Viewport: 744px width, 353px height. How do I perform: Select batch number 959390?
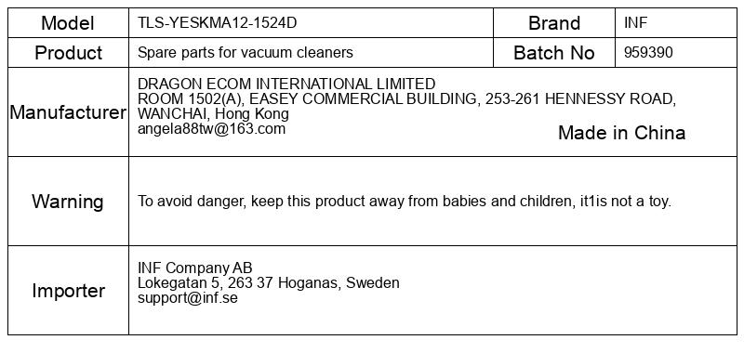click(x=648, y=52)
